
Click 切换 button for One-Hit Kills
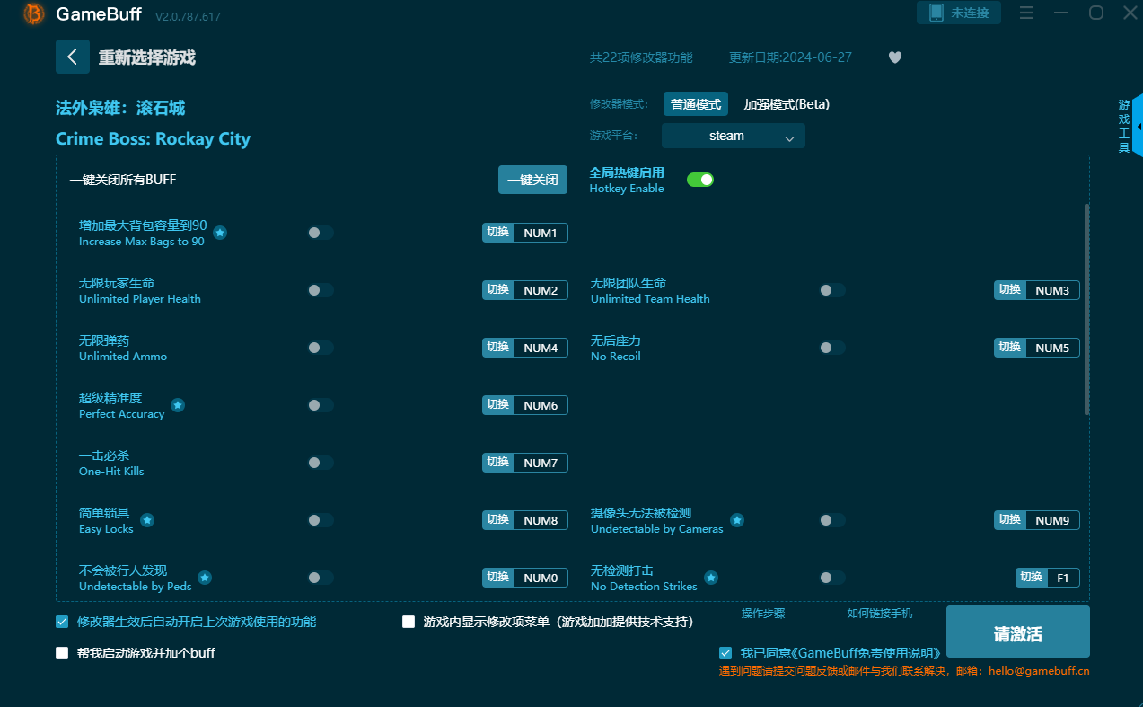[x=498, y=463]
